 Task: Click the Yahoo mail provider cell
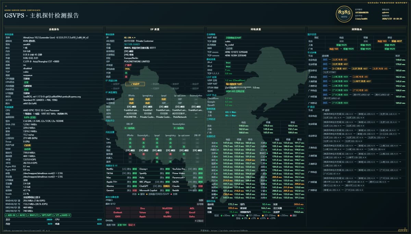click(142, 212)
